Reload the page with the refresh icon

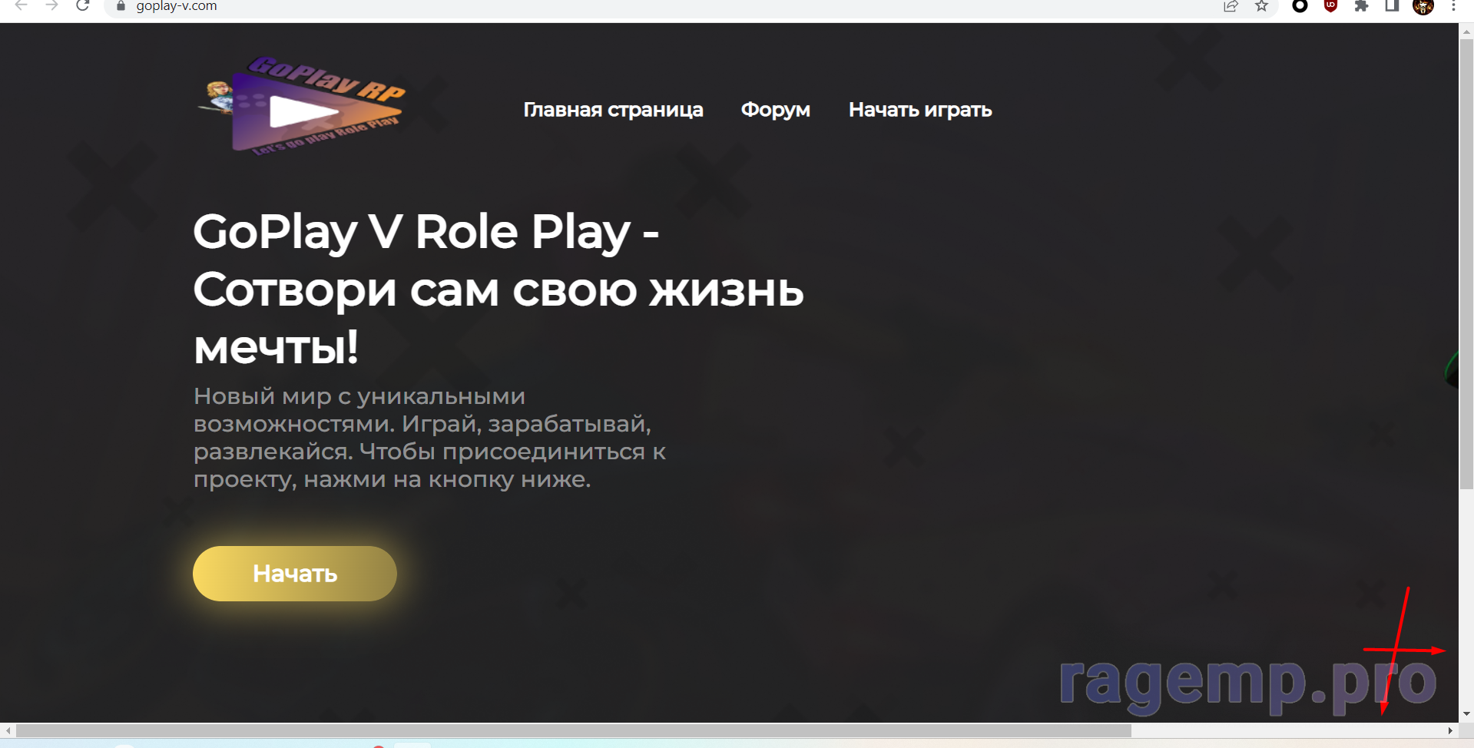(x=83, y=6)
